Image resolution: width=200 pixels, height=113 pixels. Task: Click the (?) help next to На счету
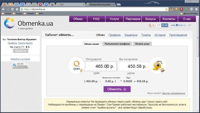(x=22, y=47)
